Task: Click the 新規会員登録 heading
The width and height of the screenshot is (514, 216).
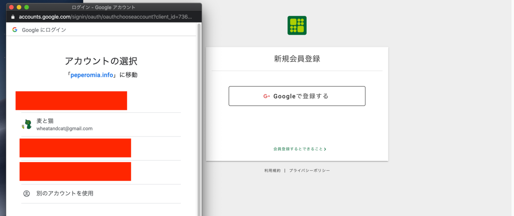Action: click(x=297, y=59)
